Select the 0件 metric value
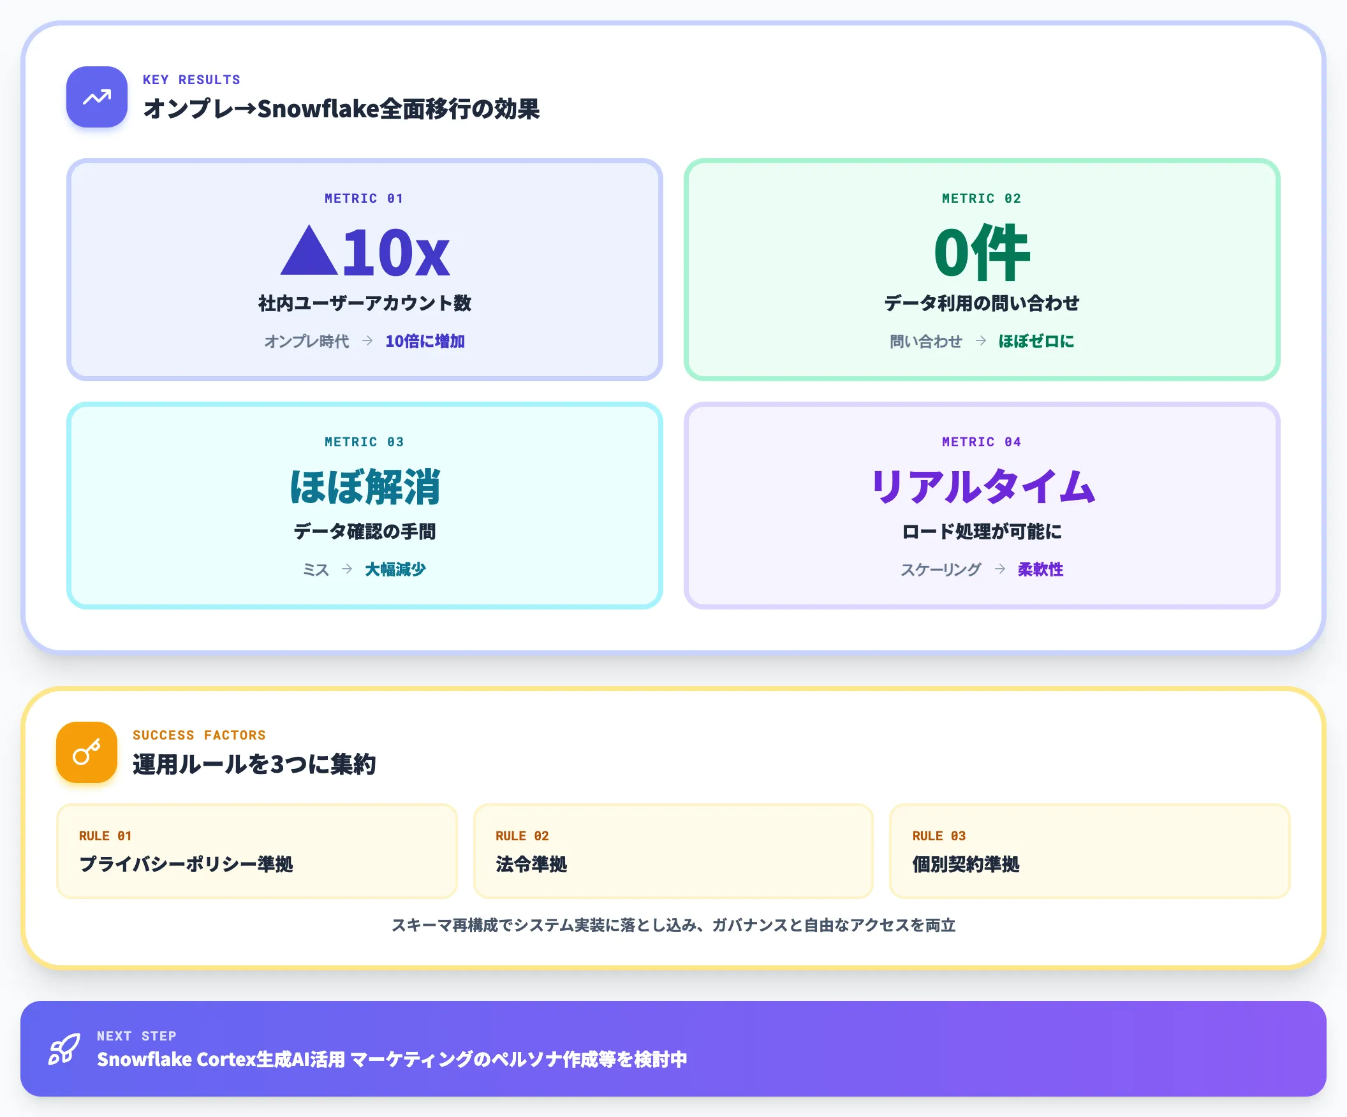 point(982,252)
